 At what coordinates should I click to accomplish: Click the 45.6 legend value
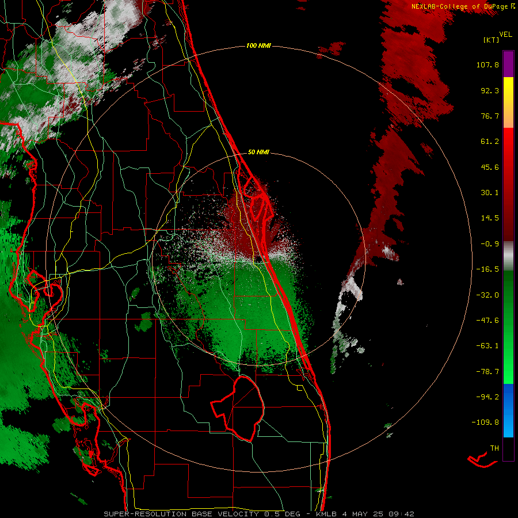point(490,167)
